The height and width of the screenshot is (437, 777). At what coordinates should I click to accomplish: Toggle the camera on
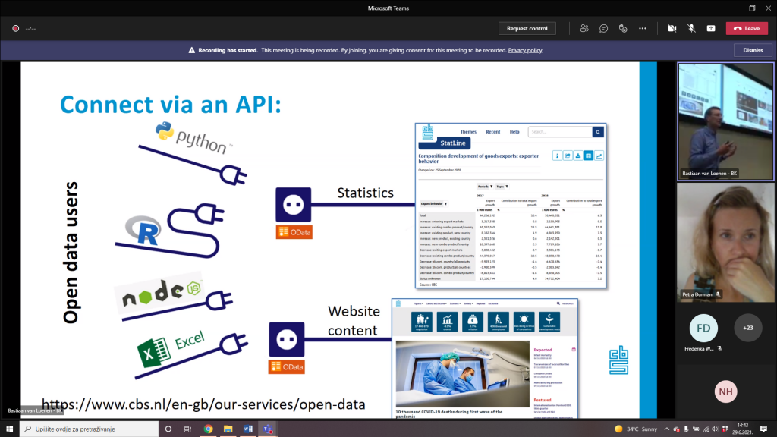point(672,28)
